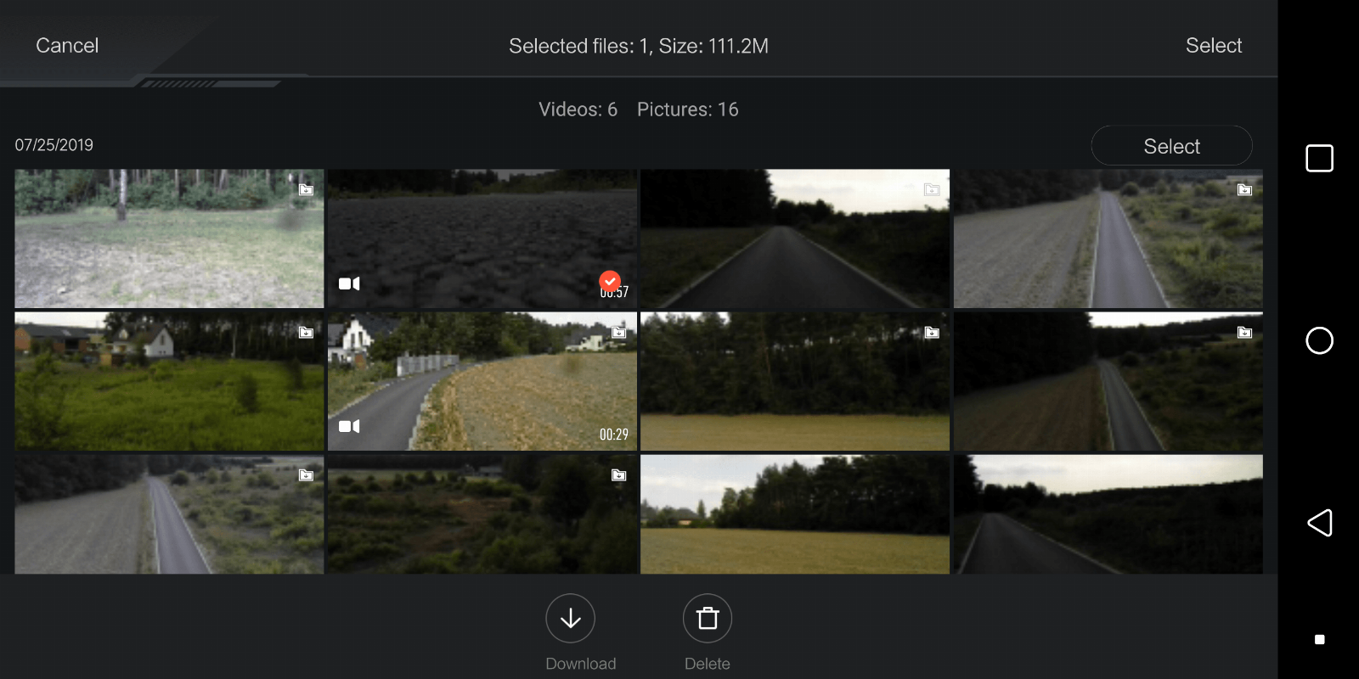Tap the Delete trash can icon
Viewport: 1359px width, 679px height.
pos(708,618)
